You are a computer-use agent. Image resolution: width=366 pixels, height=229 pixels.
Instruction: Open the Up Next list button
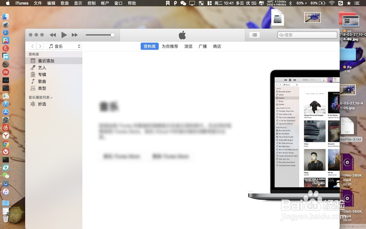click(254, 35)
